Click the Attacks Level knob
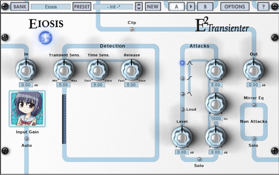279x175 pixels. pyautogui.click(x=182, y=137)
